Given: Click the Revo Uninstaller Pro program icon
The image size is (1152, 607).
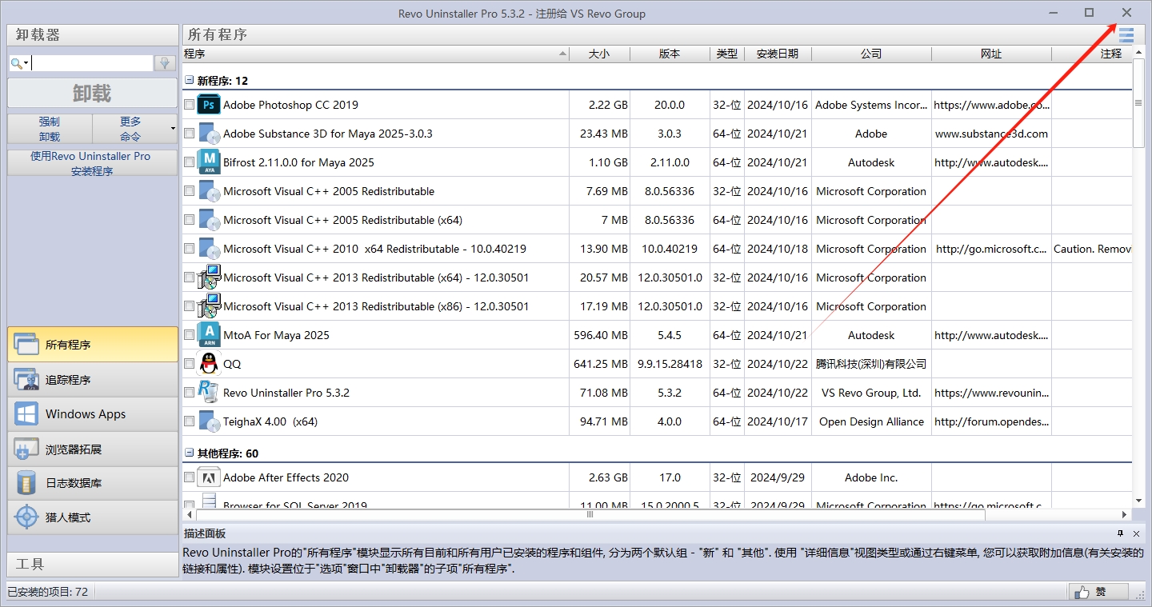Looking at the screenshot, I should [x=208, y=393].
